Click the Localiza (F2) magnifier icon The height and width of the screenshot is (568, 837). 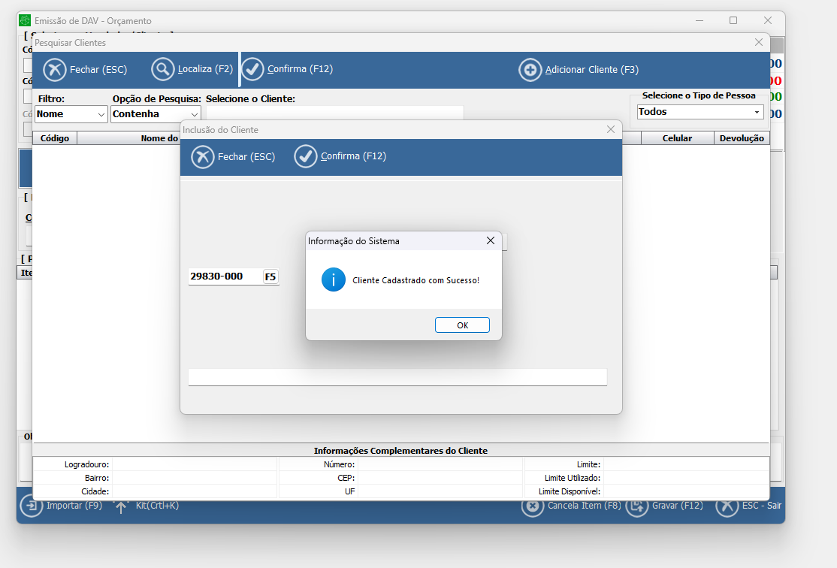pos(163,70)
